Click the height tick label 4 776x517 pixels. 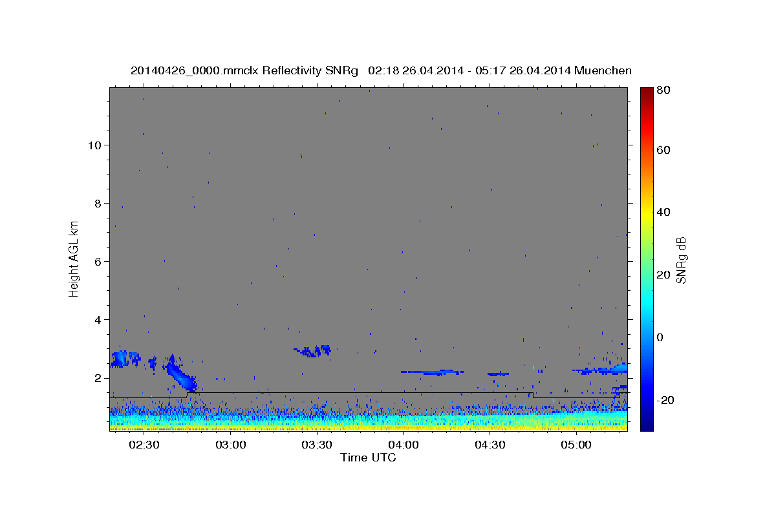pos(98,319)
